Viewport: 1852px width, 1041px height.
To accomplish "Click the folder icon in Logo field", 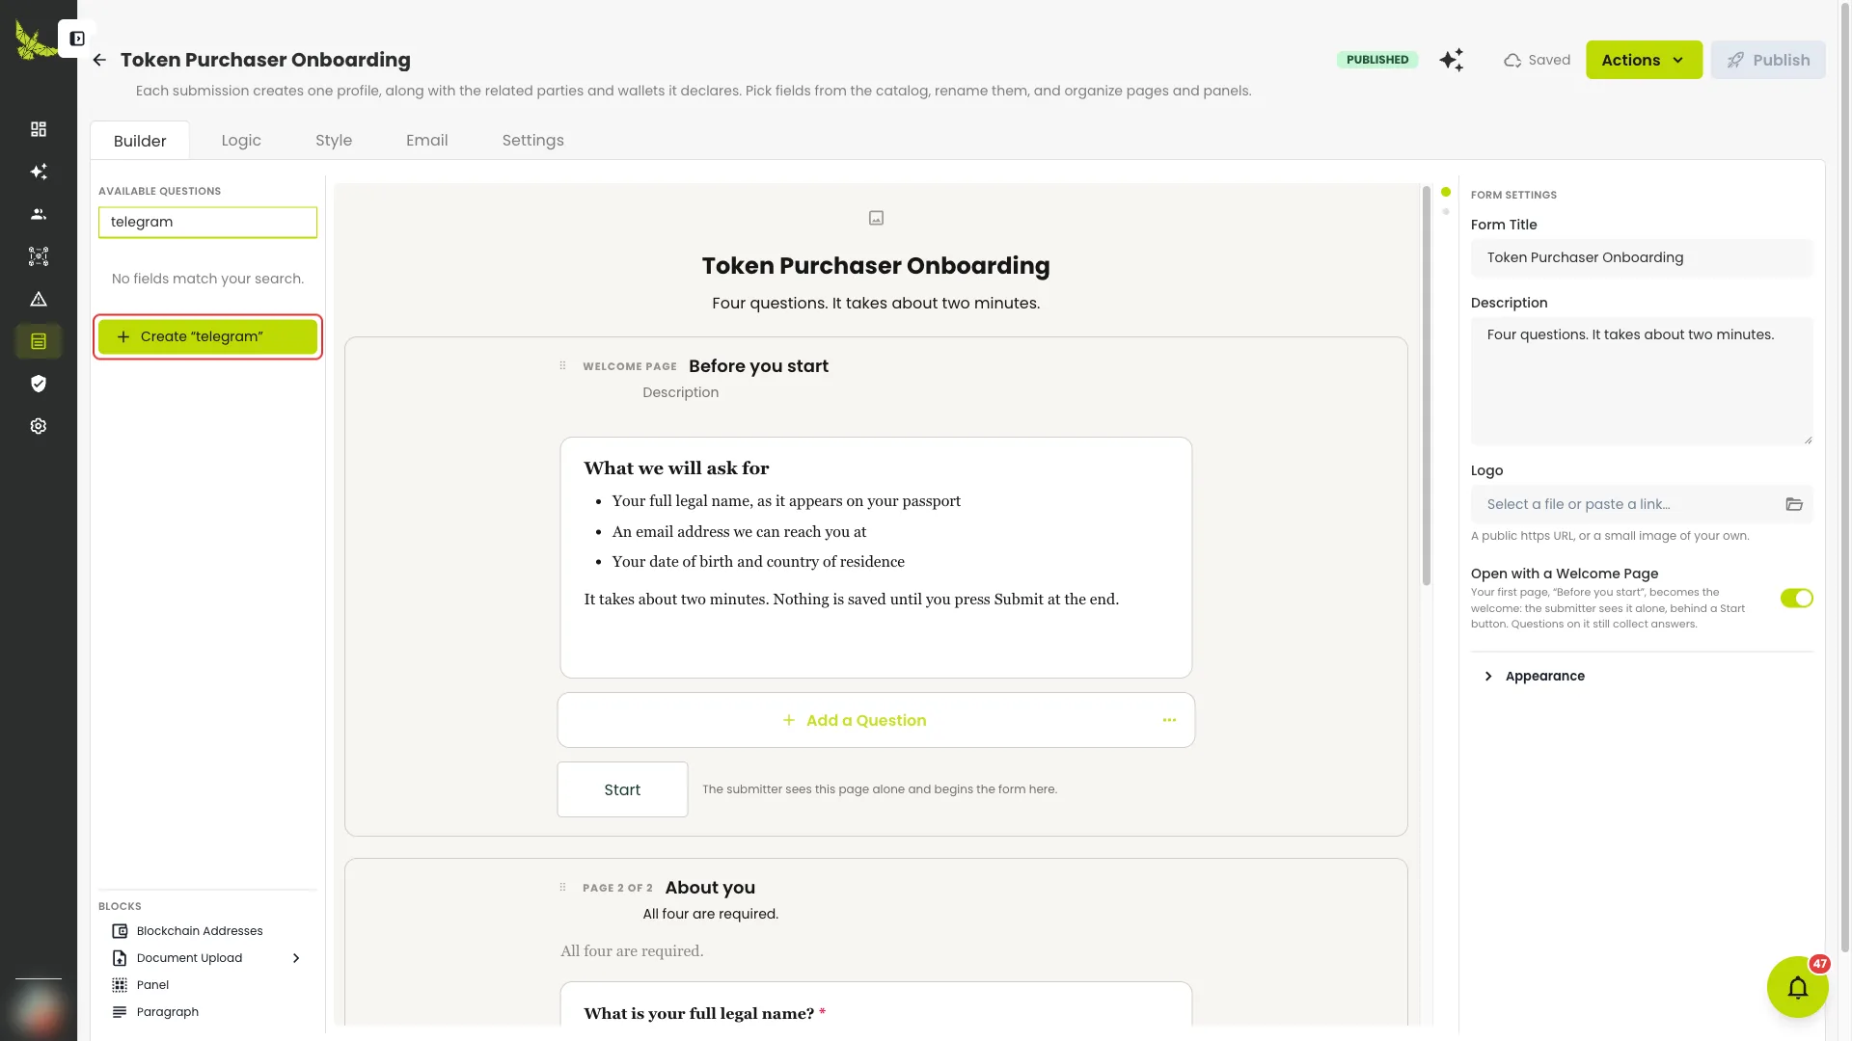I will point(1794,504).
